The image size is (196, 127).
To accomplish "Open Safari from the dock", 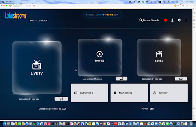I will [x=42, y=124].
